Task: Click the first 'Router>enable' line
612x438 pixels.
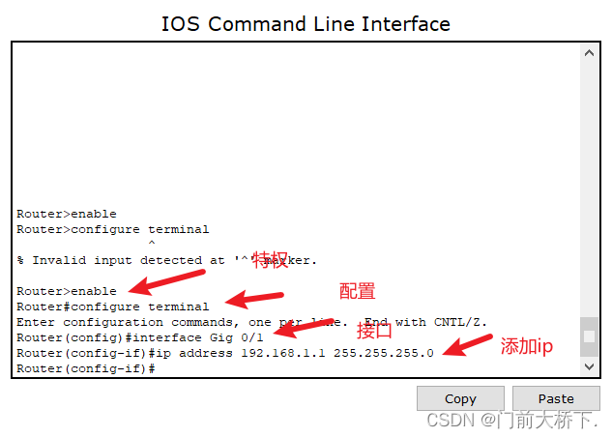Action: (67, 214)
